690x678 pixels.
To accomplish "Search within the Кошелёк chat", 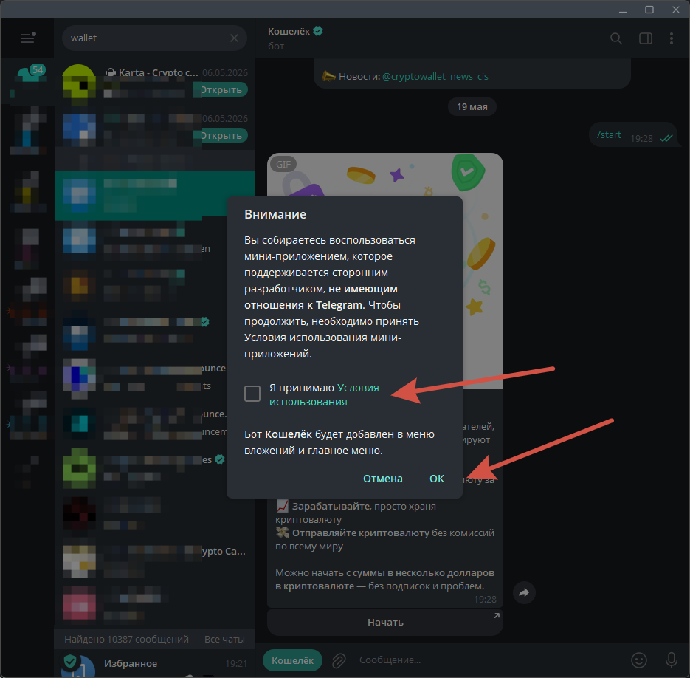I will pyautogui.click(x=616, y=38).
